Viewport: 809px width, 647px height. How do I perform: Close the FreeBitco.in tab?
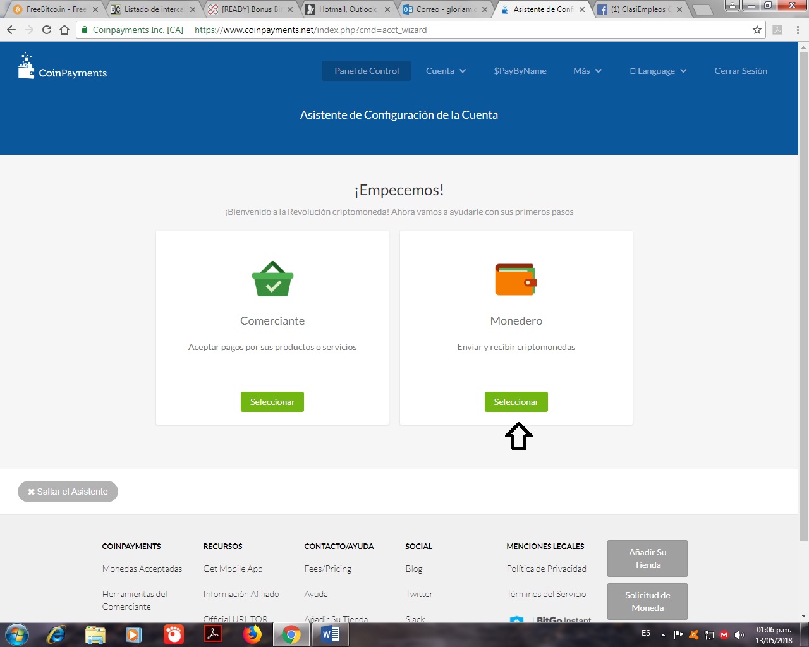click(95, 9)
